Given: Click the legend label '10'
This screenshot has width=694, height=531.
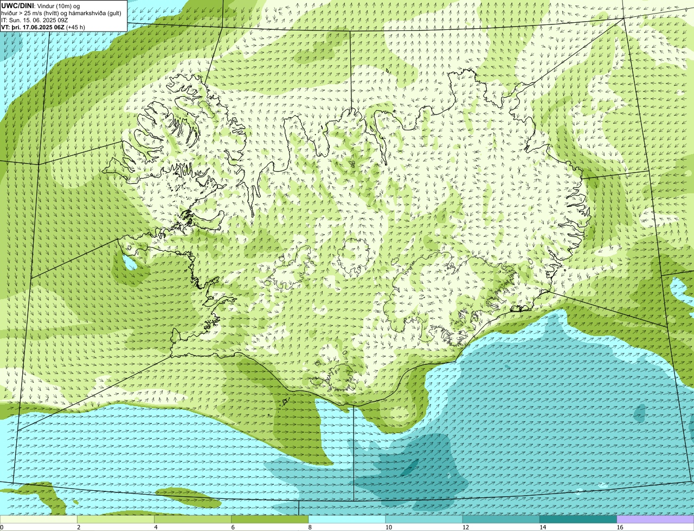Looking at the screenshot, I should pyautogui.click(x=388, y=527).
